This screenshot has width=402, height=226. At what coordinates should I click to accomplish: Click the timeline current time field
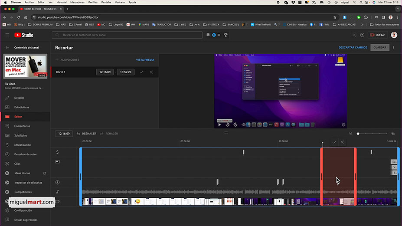[x=64, y=134]
